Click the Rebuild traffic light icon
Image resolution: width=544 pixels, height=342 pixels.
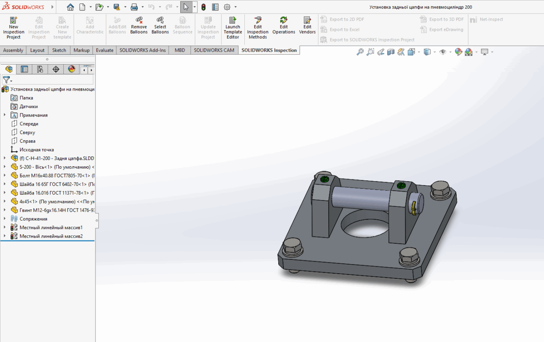pos(203,7)
